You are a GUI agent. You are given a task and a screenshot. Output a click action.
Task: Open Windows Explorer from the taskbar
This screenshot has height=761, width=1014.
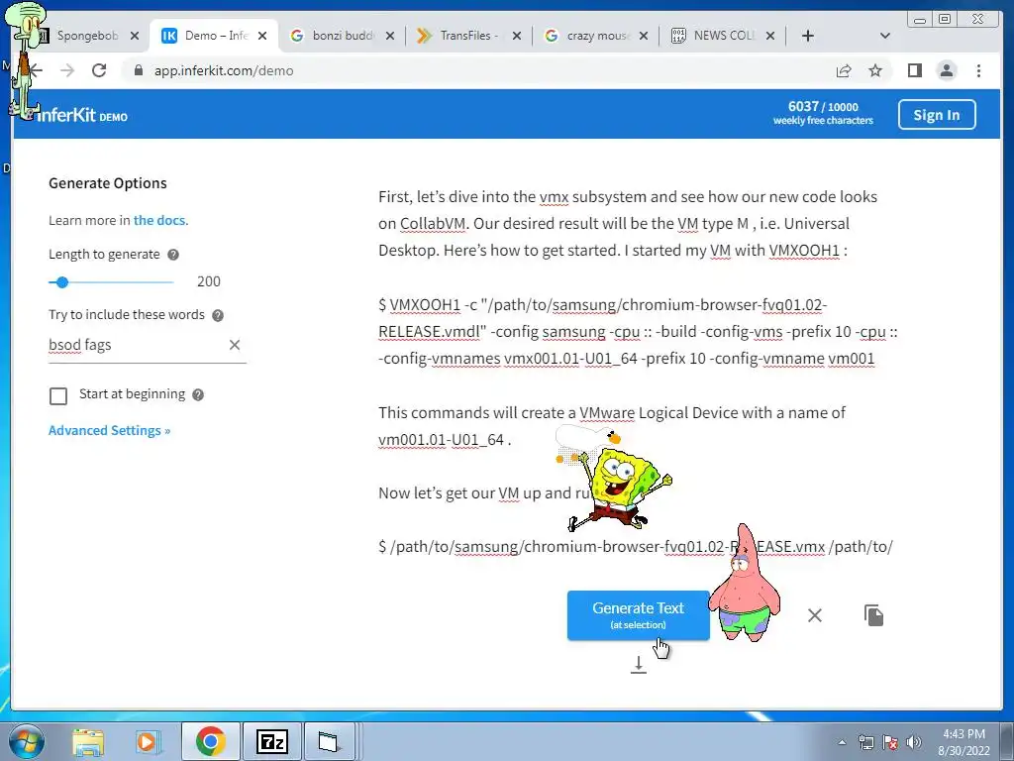(88, 742)
